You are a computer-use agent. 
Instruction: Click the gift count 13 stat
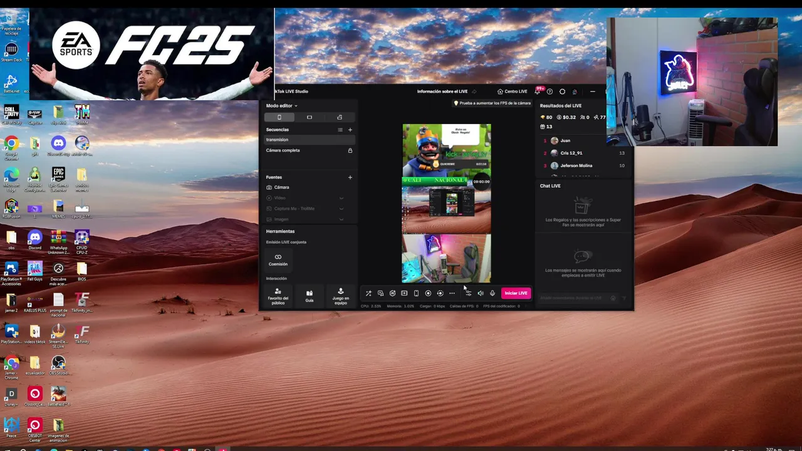pyautogui.click(x=546, y=127)
